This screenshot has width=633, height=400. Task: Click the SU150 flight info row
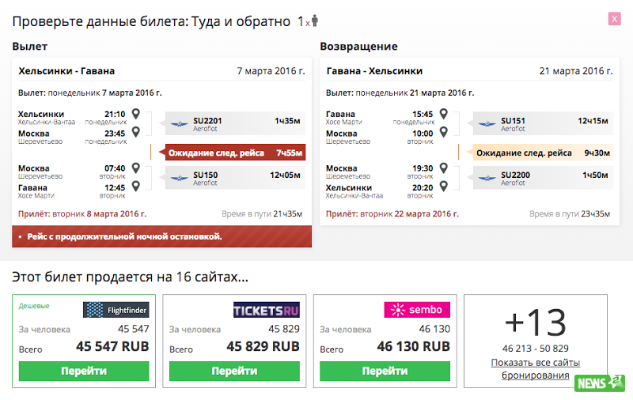(235, 178)
